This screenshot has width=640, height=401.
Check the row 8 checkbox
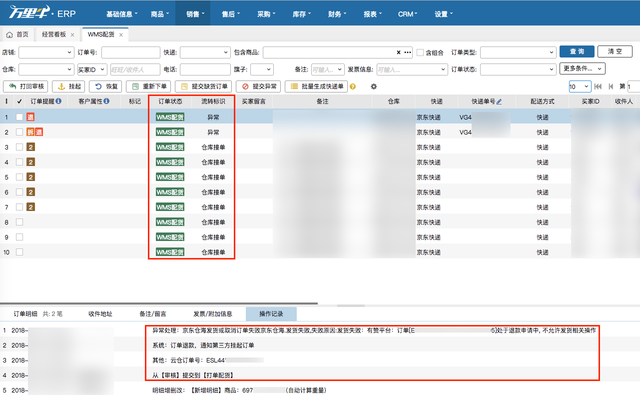(19, 222)
